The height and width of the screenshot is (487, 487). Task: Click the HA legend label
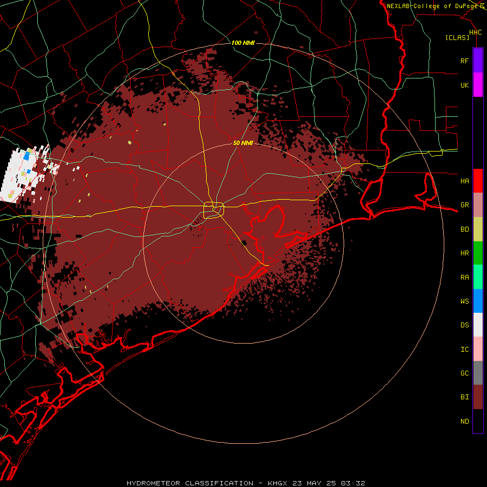pyautogui.click(x=464, y=181)
